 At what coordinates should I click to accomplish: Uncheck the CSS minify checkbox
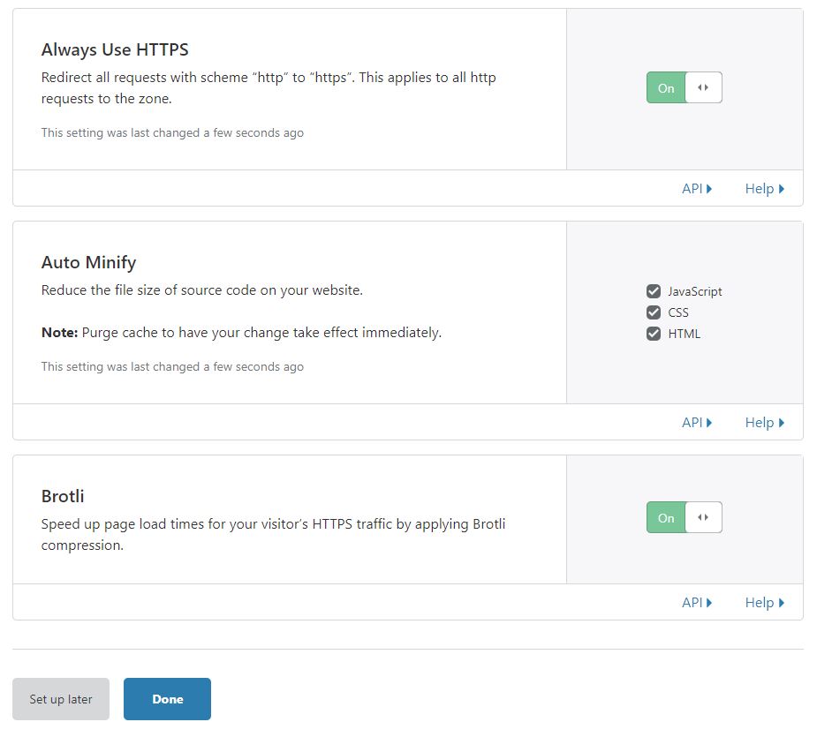click(654, 312)
